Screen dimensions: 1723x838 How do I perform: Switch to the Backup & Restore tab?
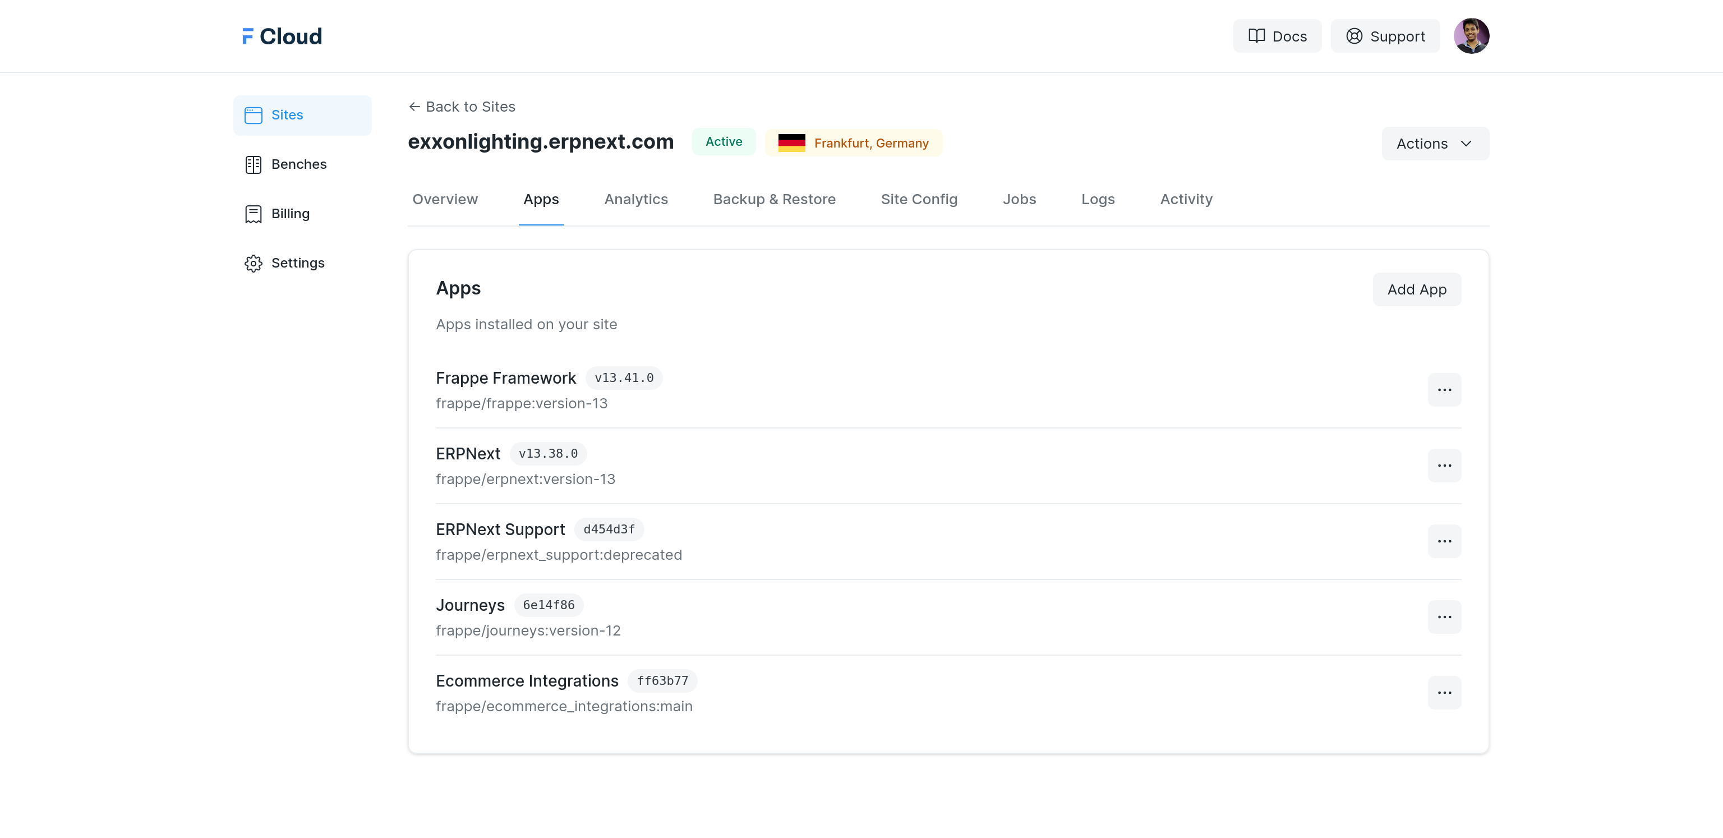774,199
